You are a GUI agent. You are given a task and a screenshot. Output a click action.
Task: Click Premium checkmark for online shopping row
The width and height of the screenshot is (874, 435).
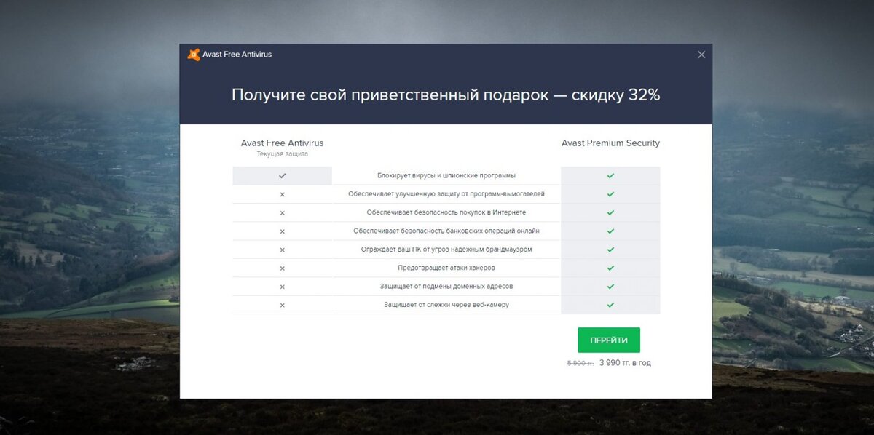(610, 212)
